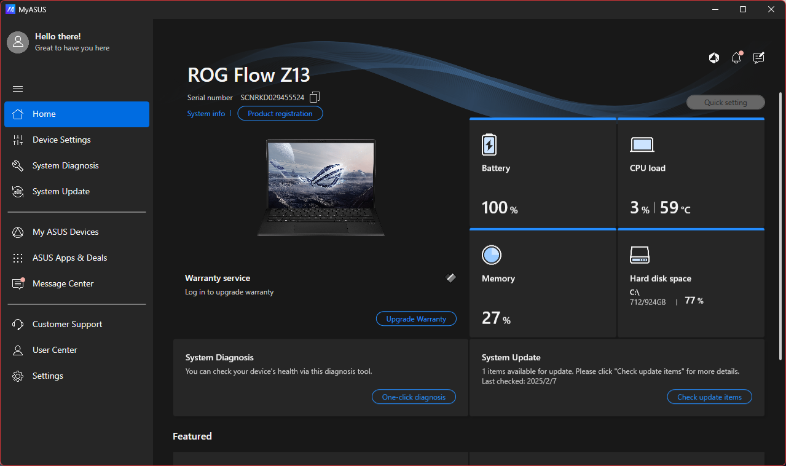Viewport: 786px width, 466px height.
Task: Click the Upgrade Warranty button
Action: tap(416, 319)
